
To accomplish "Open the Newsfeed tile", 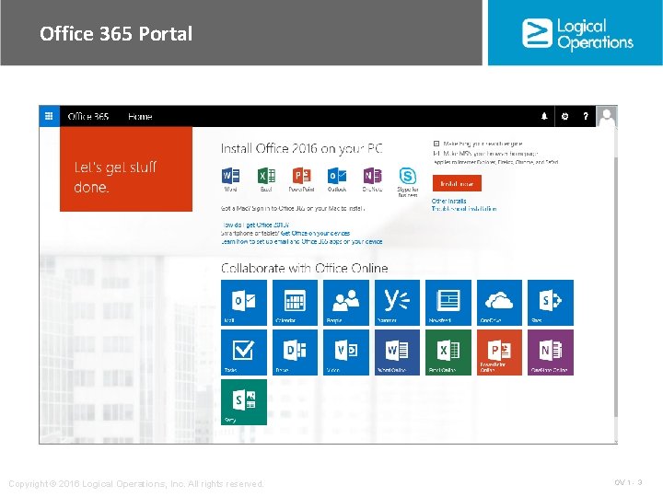I will click(x=448, y=303).
